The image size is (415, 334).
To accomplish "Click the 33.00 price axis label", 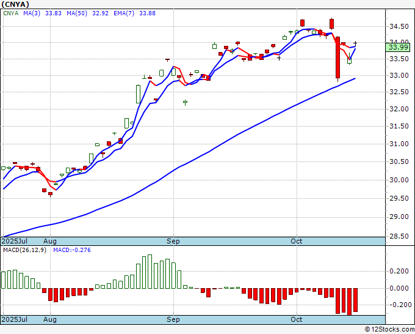I will point(399,76).
